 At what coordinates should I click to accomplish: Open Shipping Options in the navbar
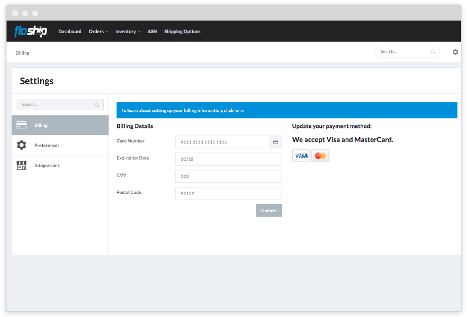[x=182, y=32]
